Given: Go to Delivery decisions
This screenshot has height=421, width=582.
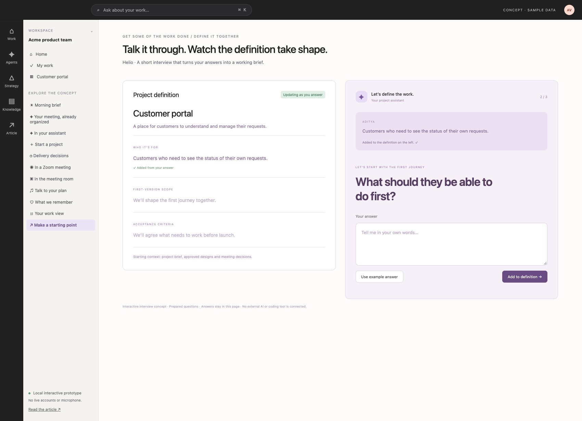Looking at the screenshot, I should click(x=61, y=156).
